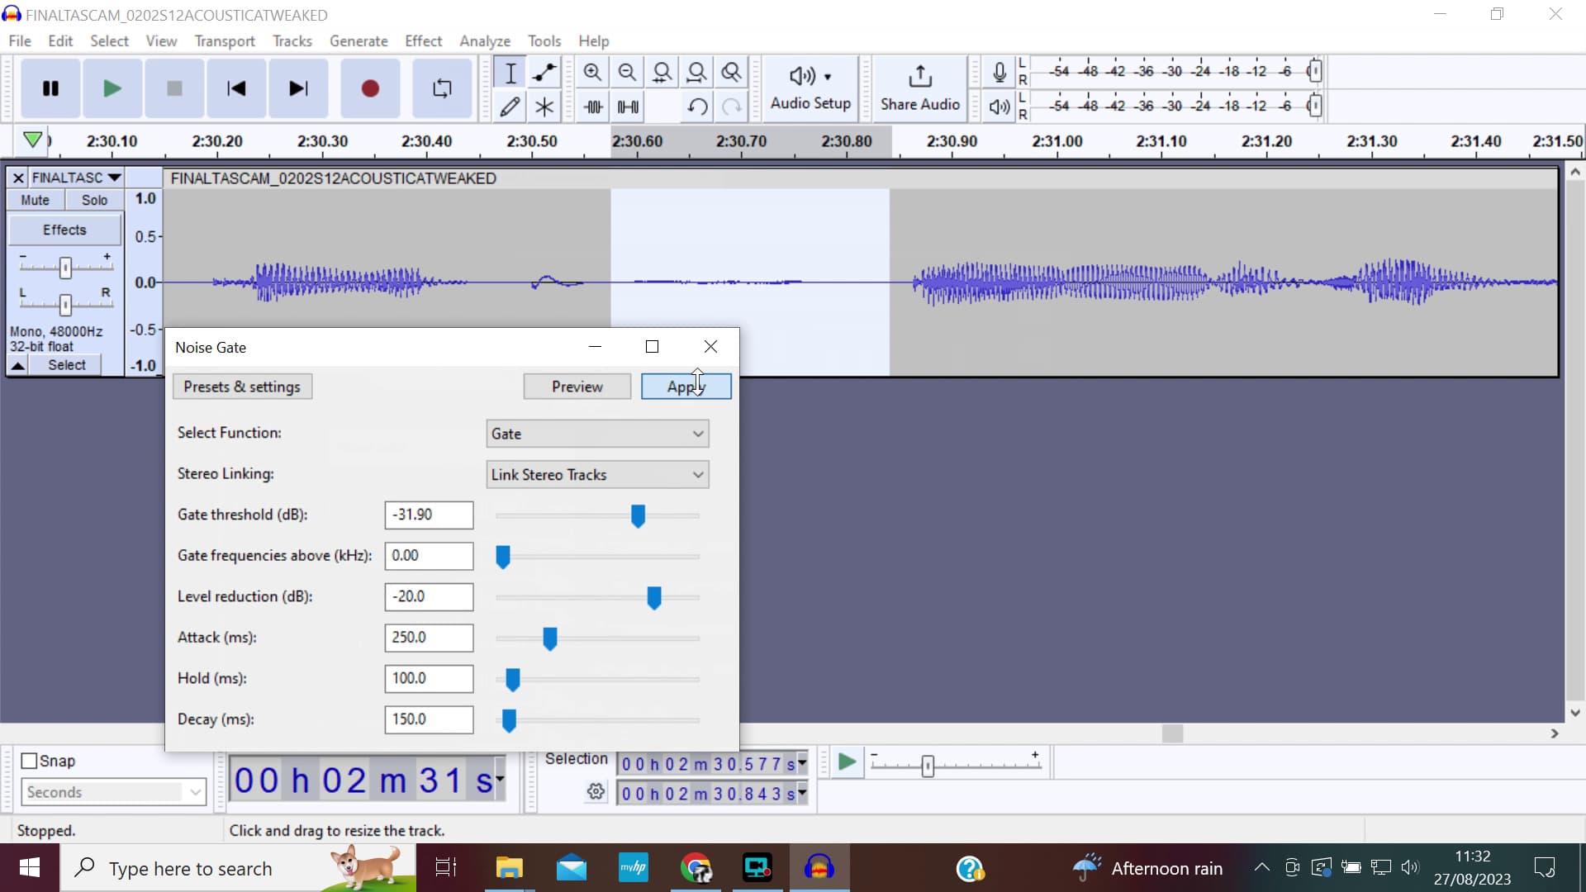Select the Multi-tool asterisk icon
Image resolution: width=1586 pixels, height=892 pixels.
tap(544, 107)
